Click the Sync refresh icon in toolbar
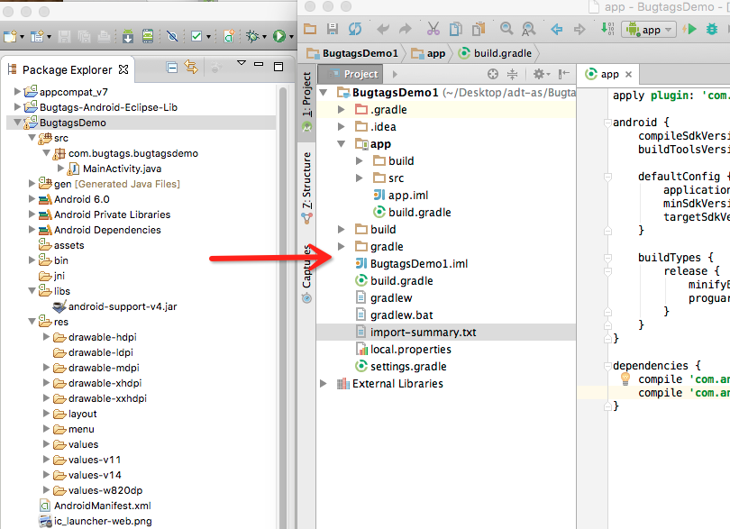Image resolution: width=730 pixels, height=529 pixels. [x=355, y=30]
